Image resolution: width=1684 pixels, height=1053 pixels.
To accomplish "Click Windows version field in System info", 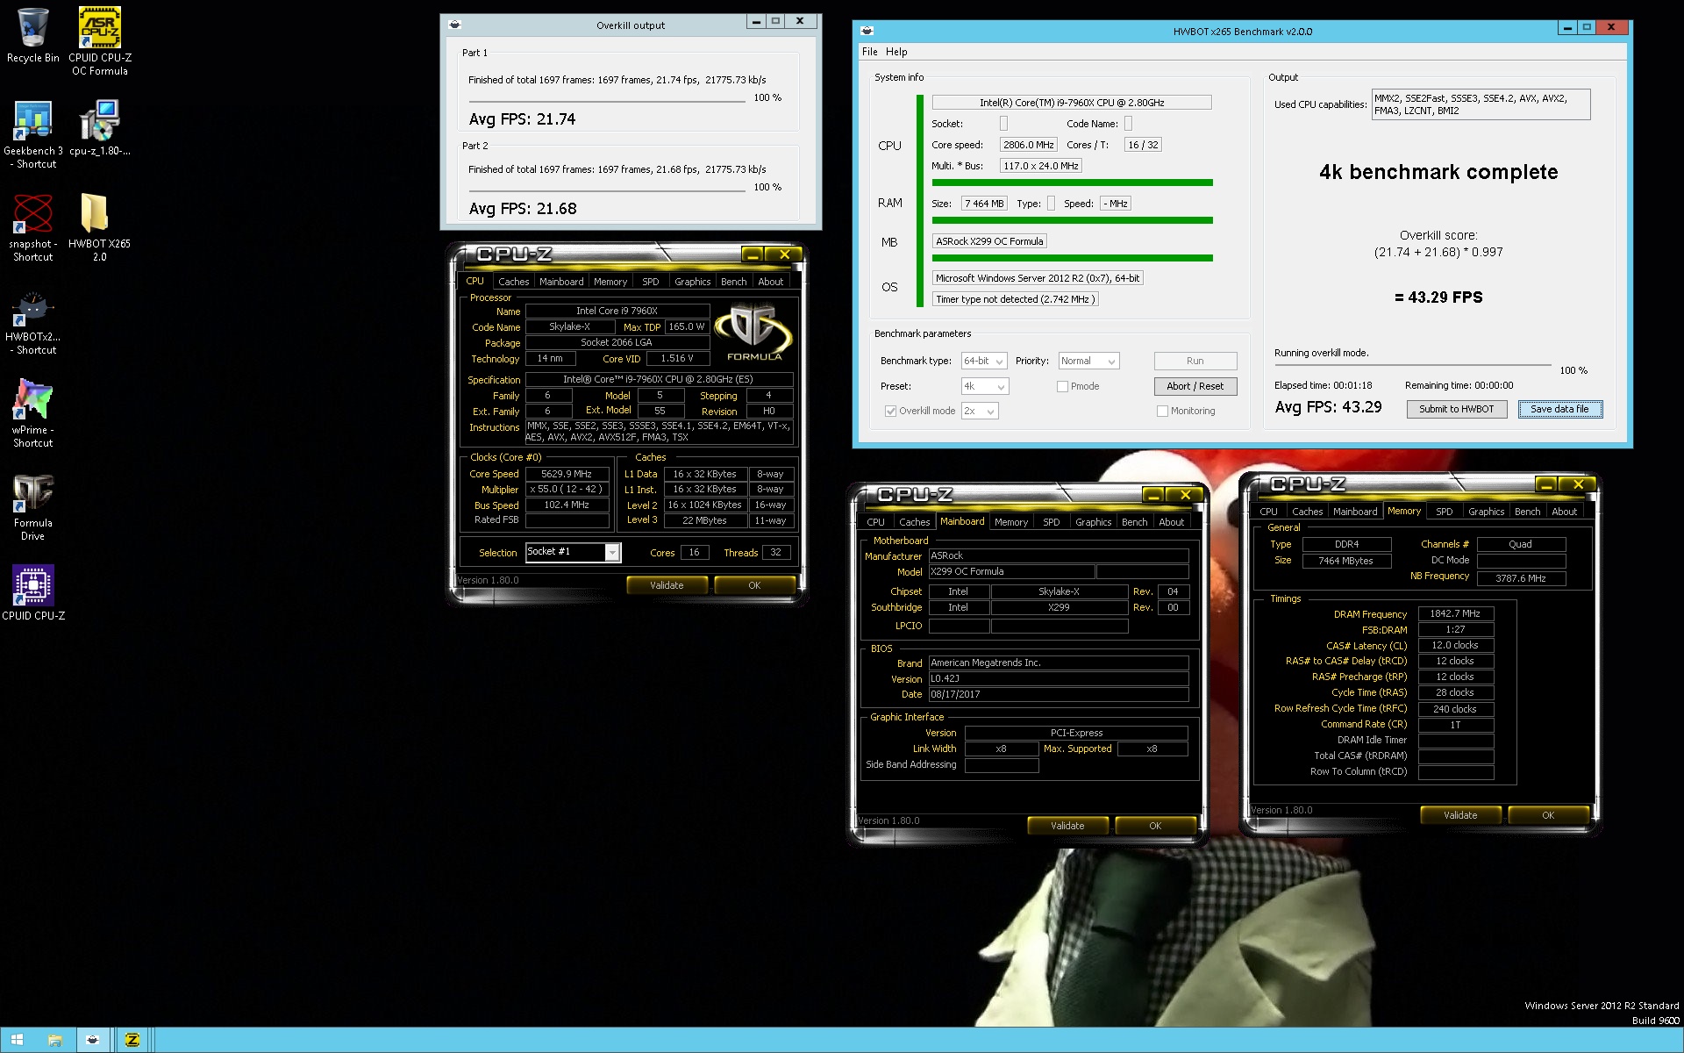I will pyautogui.click(x=1037, y=278).
